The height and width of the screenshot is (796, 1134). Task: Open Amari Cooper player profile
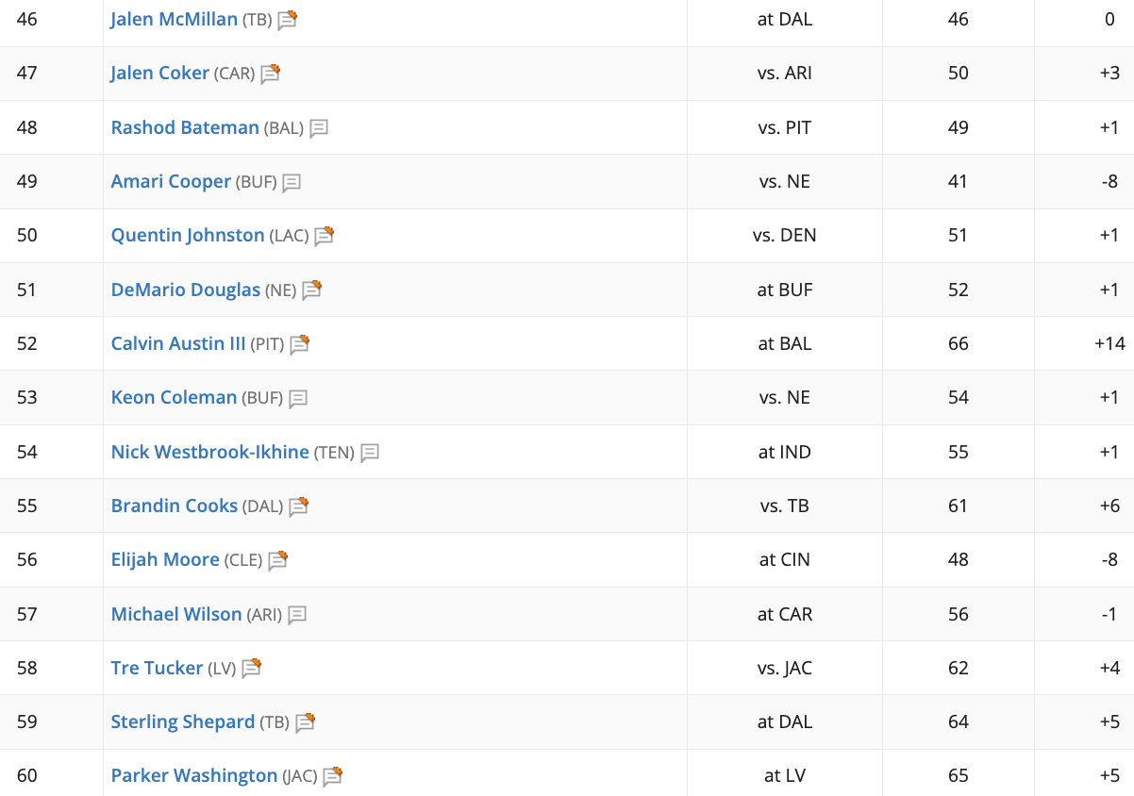(x=171, y=181)
